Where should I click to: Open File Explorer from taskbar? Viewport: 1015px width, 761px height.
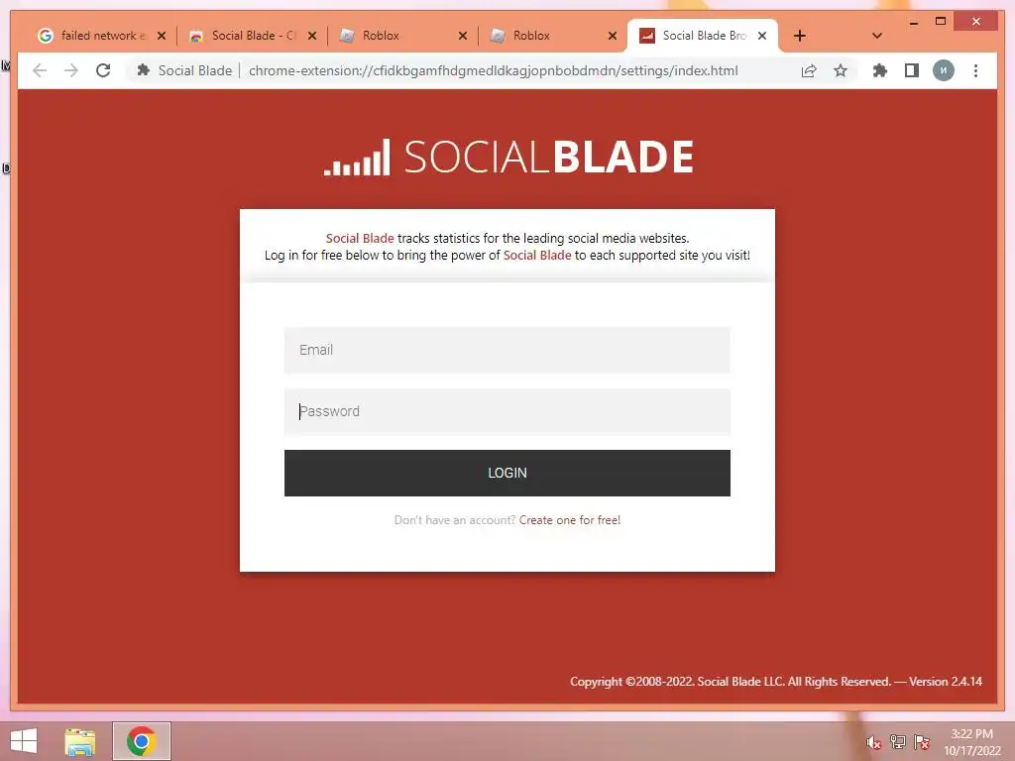pyautogui.click(x=79, y=741)
